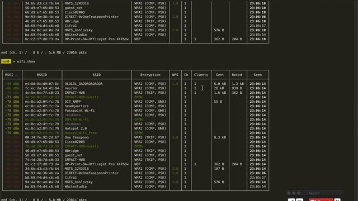Click the RSSI column header

[9, 75]
